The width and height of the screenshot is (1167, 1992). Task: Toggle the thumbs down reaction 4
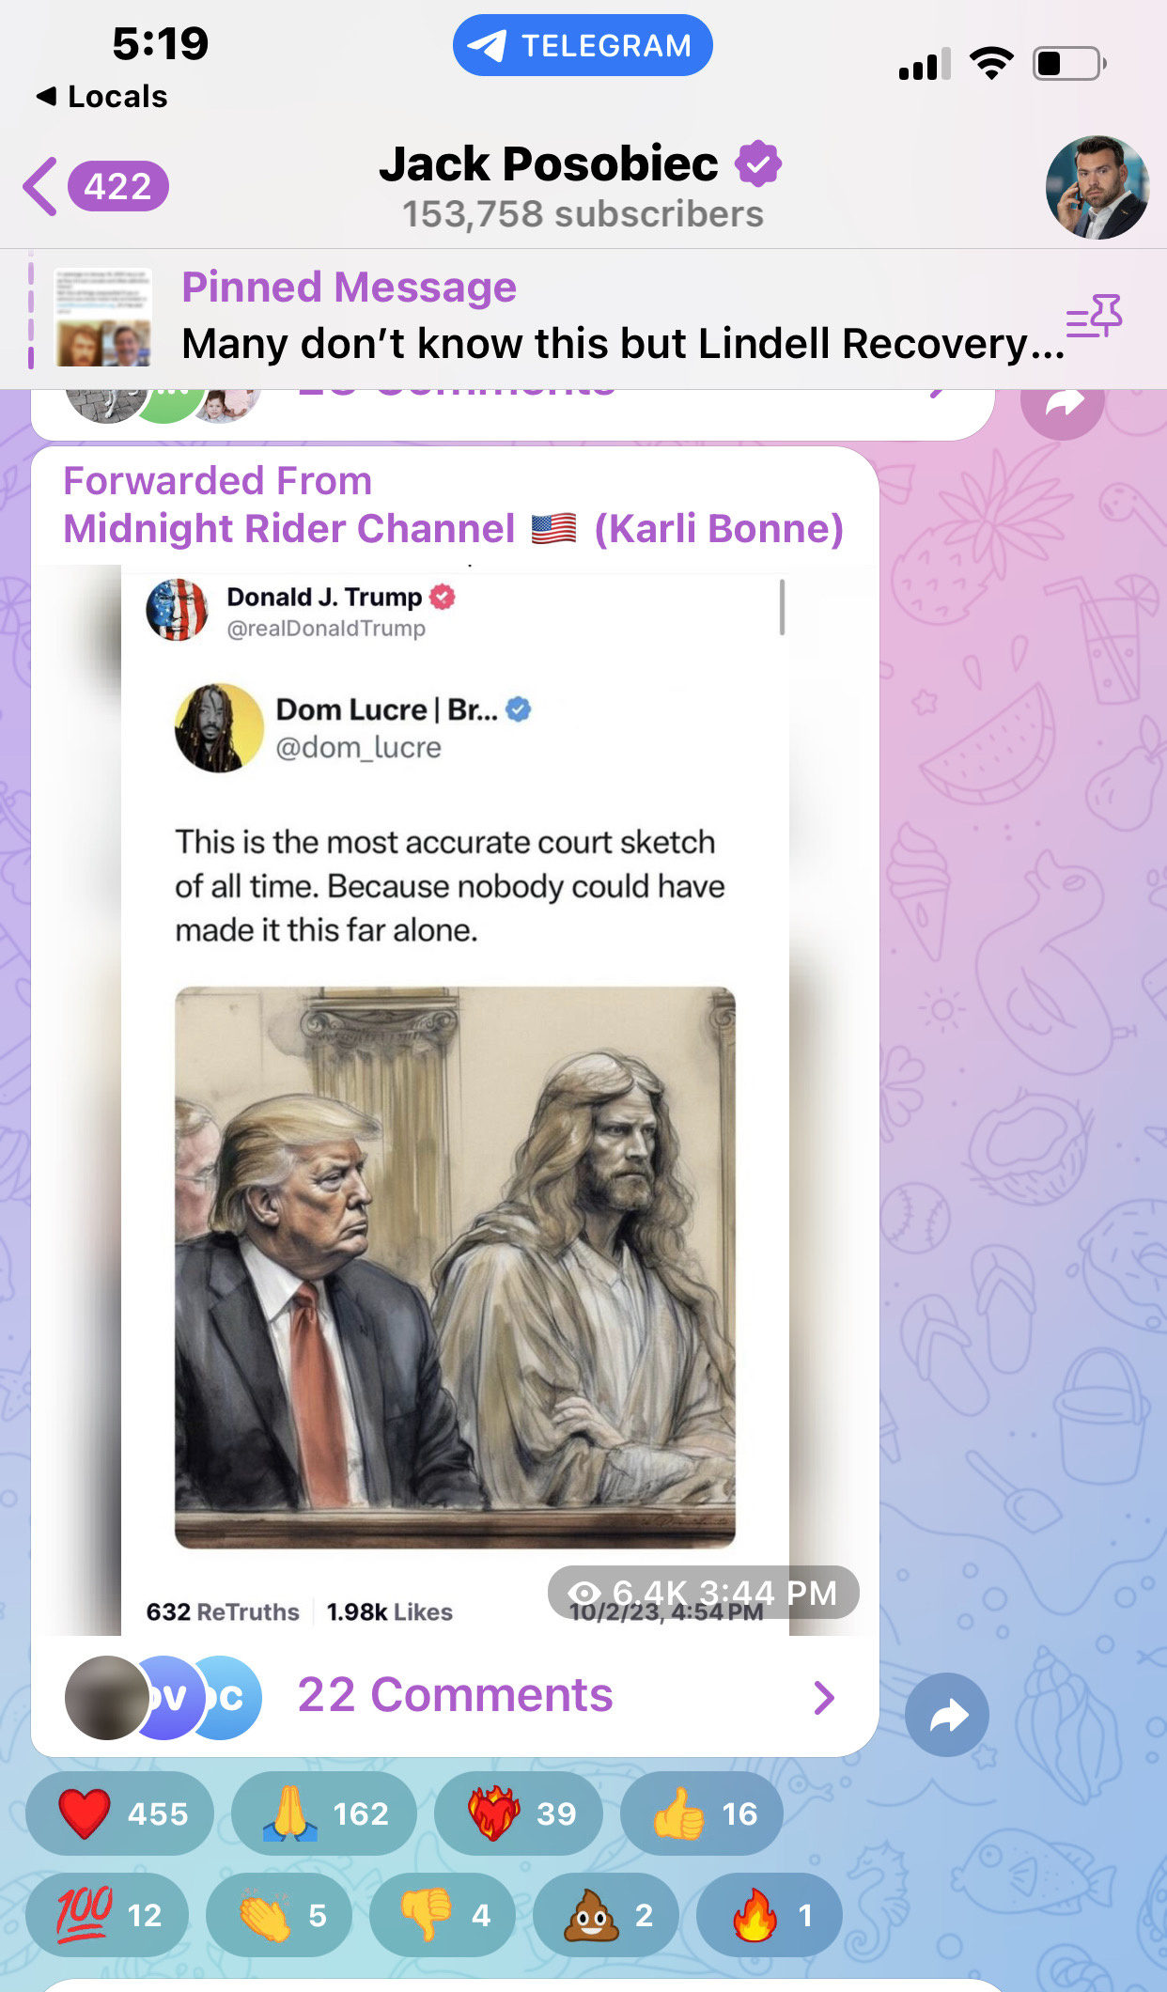coord(443,1915)
